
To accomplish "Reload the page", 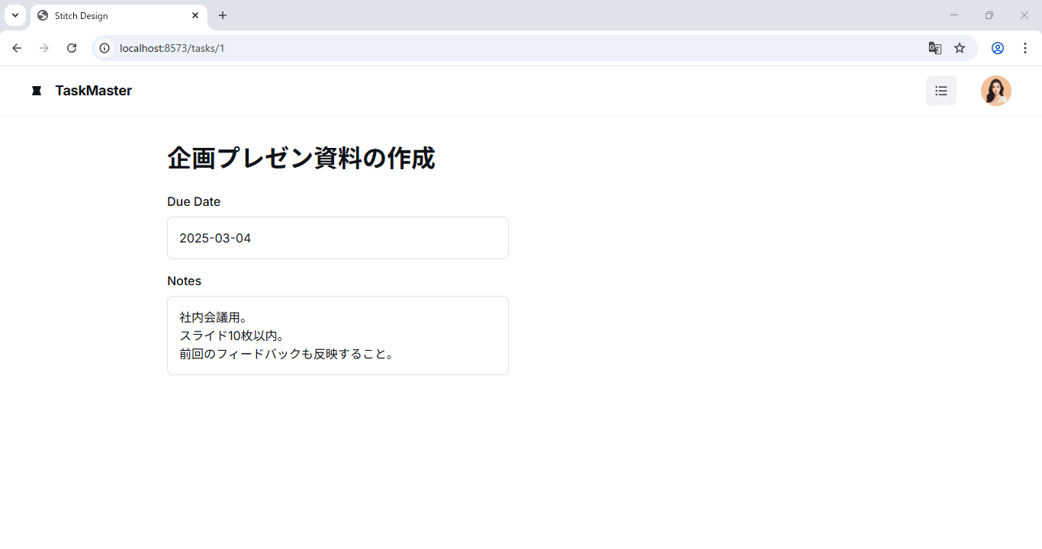I will (72, 48).
